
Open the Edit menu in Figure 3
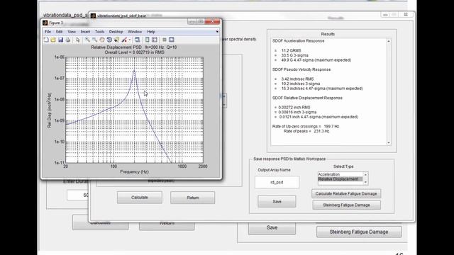coord(59,31)
